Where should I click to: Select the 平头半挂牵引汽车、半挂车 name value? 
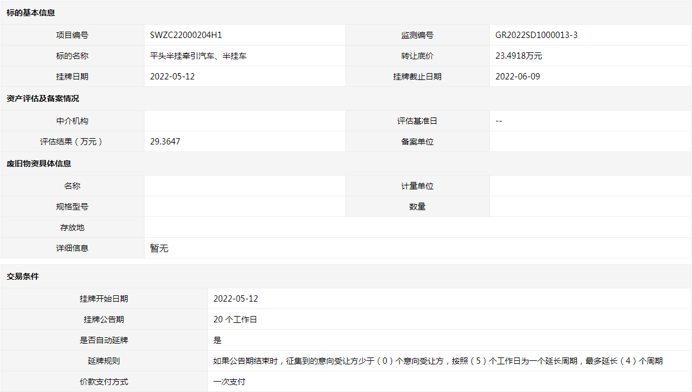tap(198, 56)
